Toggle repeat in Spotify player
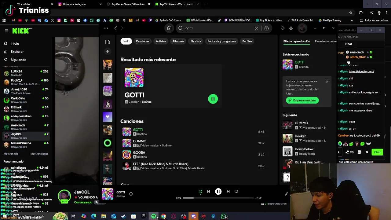The height and width of the screenshot is (220, 391). [236, 192]
